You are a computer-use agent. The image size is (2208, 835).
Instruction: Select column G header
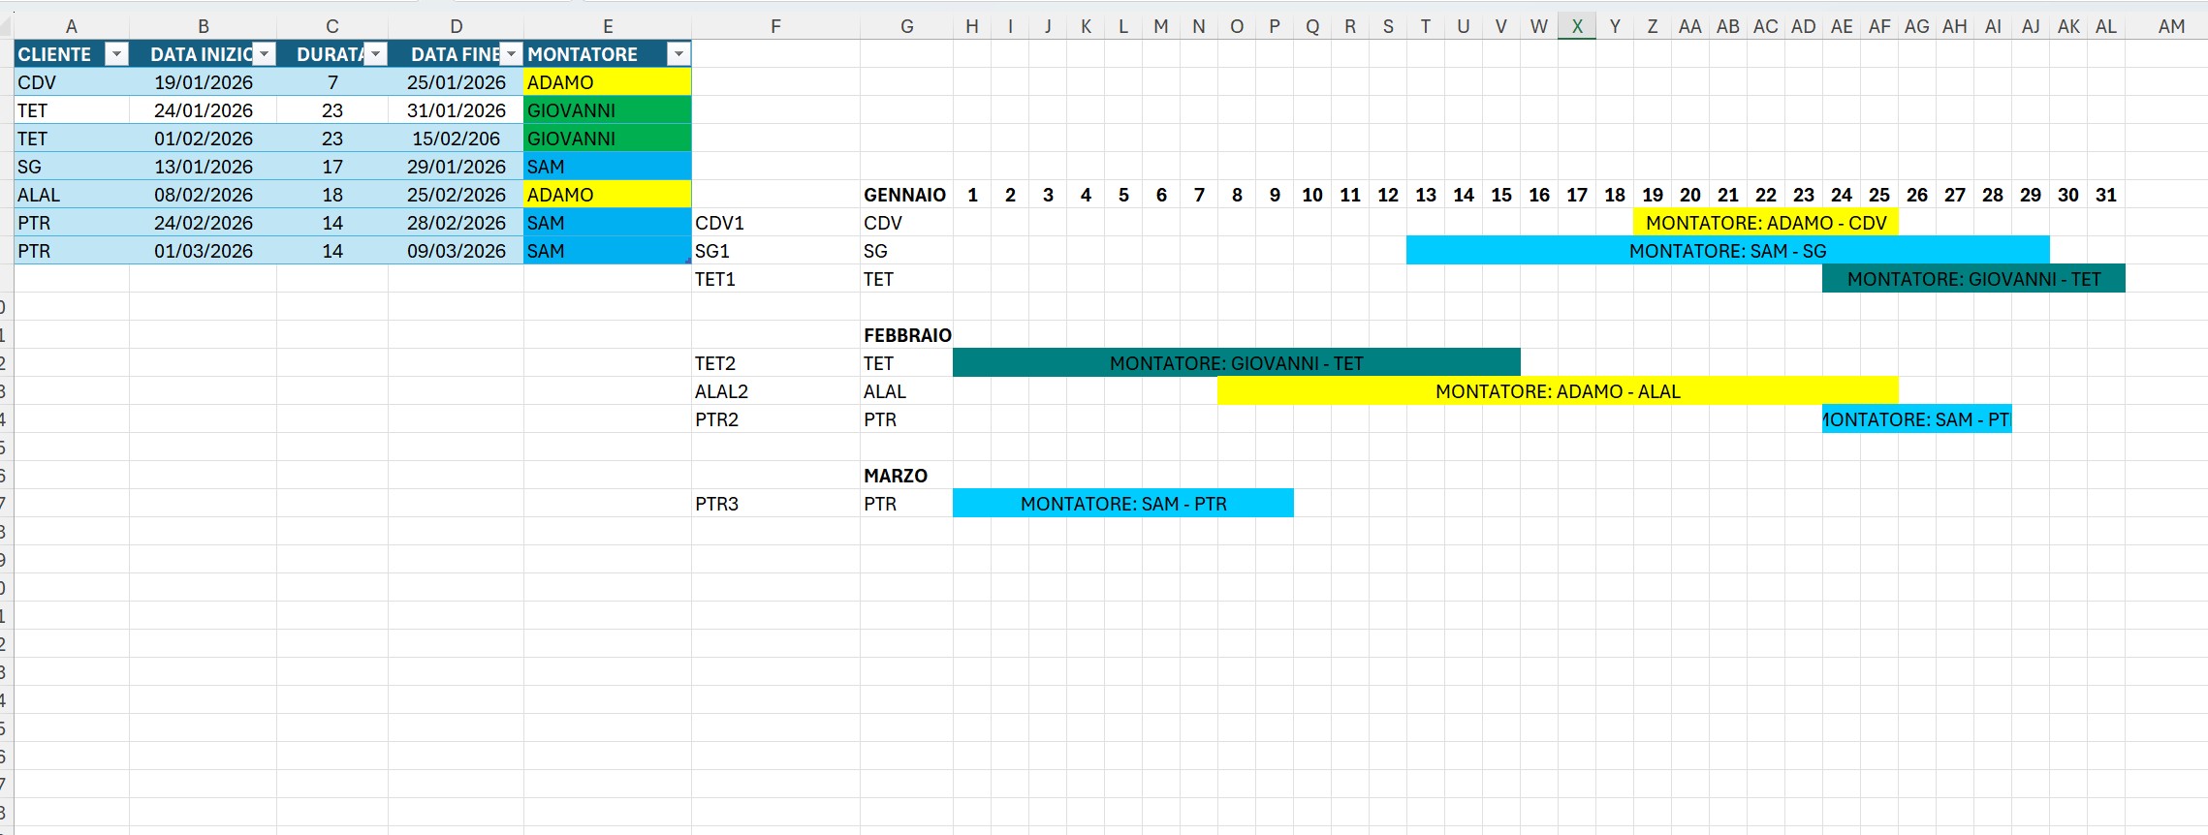(906, 27)
